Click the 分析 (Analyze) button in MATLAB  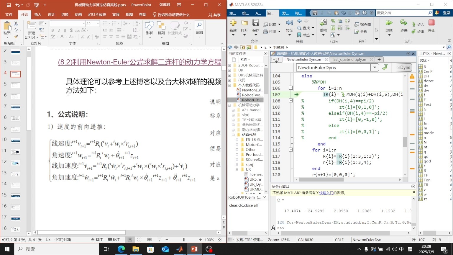(361, 31)
